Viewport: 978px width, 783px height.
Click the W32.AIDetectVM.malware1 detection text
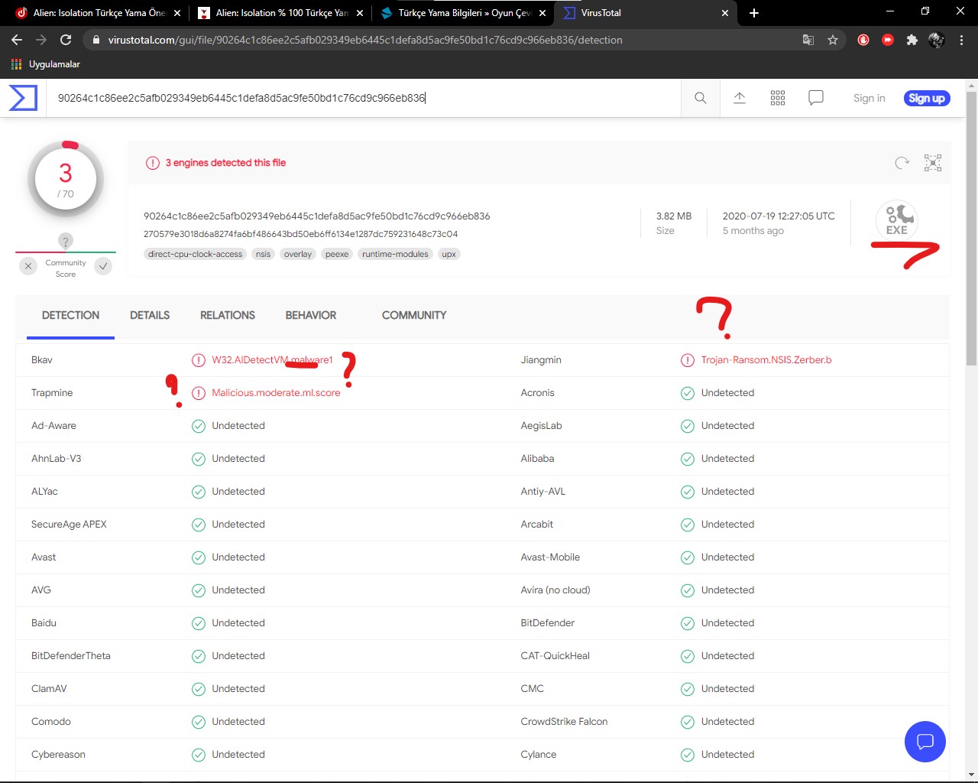click(x=272, y=360)
